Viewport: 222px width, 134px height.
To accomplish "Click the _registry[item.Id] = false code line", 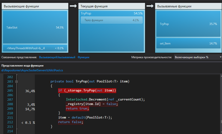I will coord(92,104).
